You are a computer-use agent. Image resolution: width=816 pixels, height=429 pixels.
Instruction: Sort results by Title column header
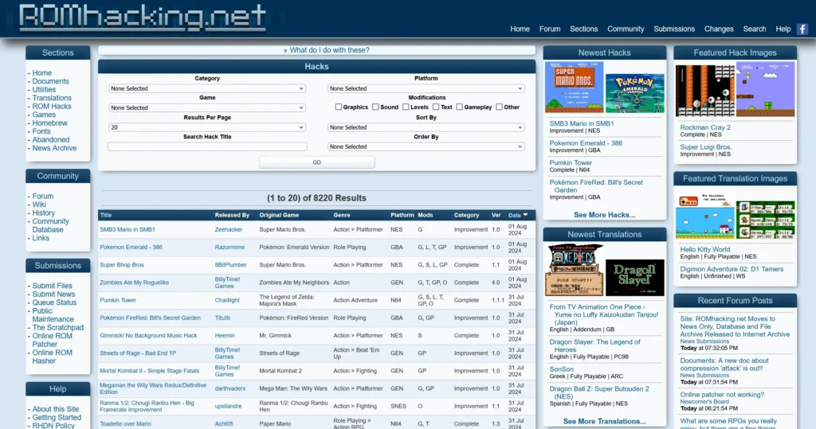coord(106,215)
